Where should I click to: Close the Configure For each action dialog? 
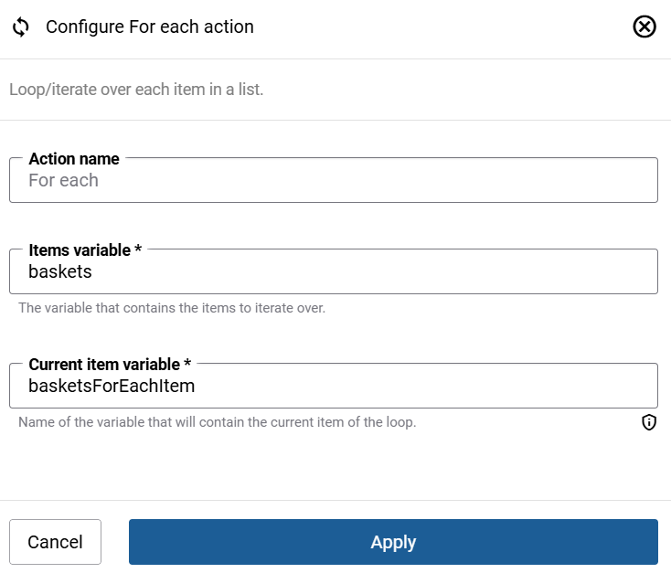pyautogui.click(x=644, y=27)
